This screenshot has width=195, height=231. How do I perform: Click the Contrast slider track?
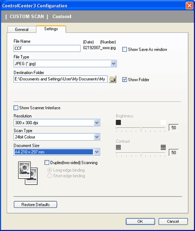[x=140, y=154]
